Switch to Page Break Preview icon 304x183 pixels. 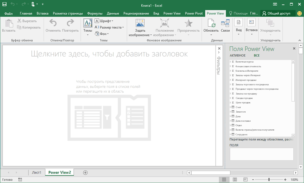click(245, 179)
